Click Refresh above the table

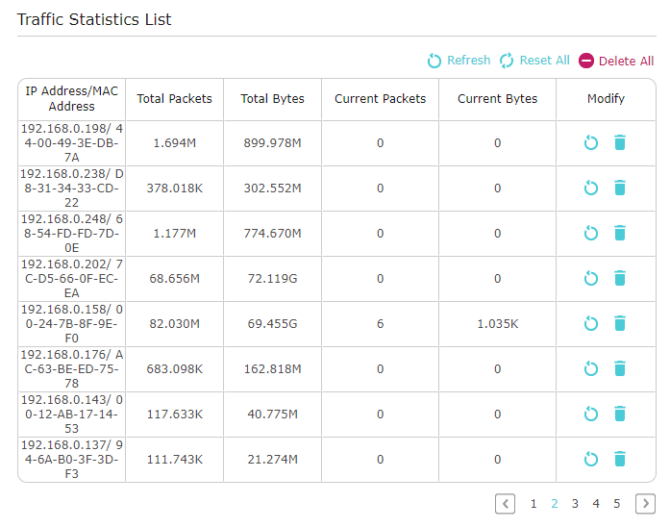coord(459,61)
